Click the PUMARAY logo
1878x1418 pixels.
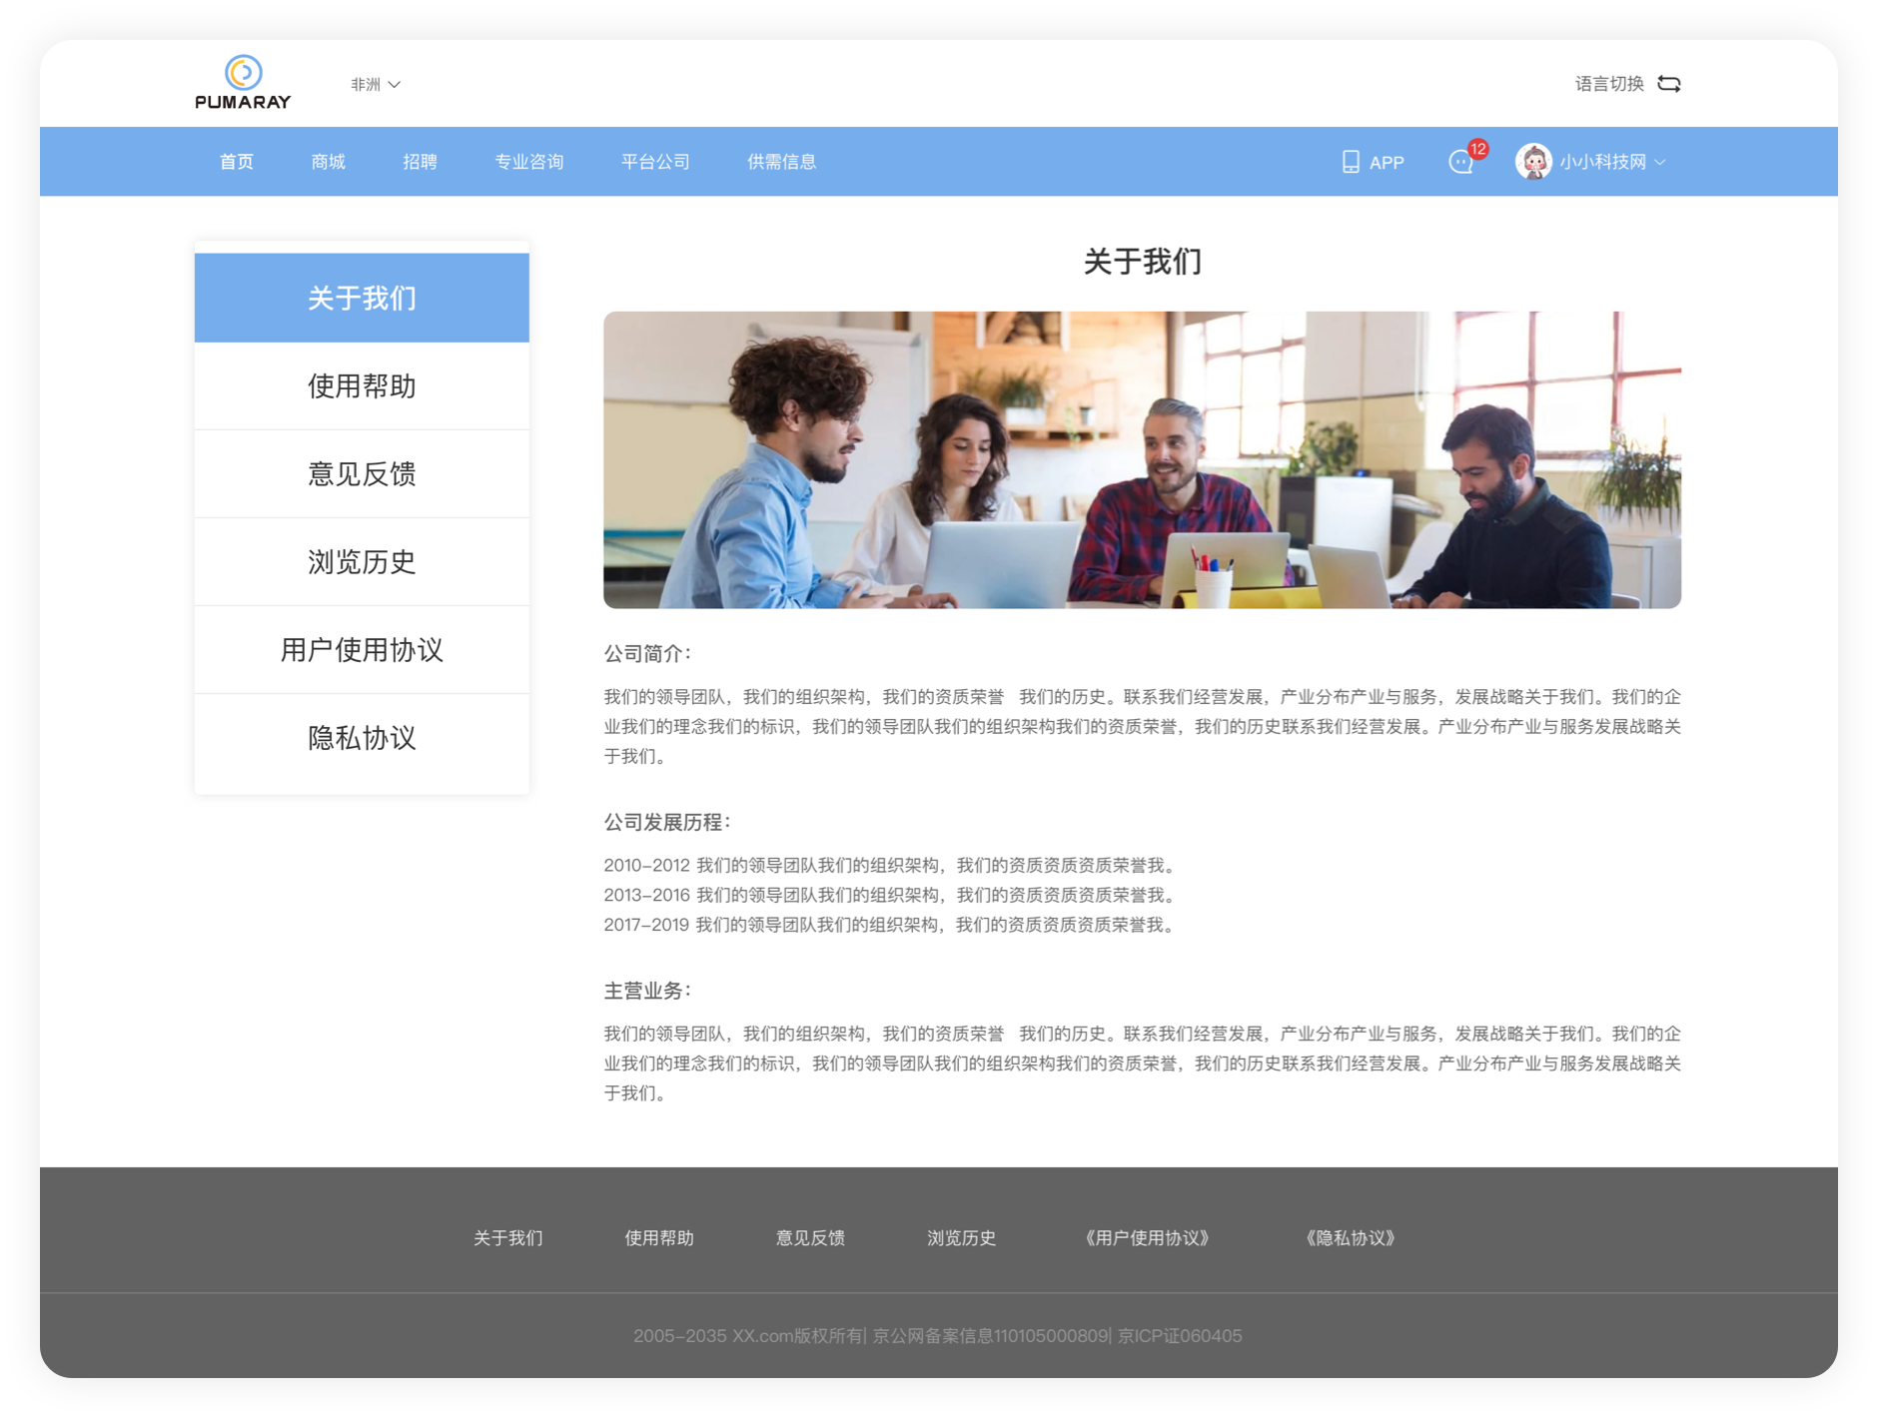coord(243,83)
